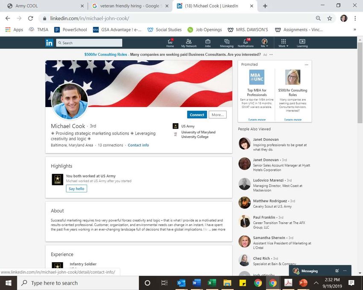Open the PowerSchool bookmark

[70, 29]
